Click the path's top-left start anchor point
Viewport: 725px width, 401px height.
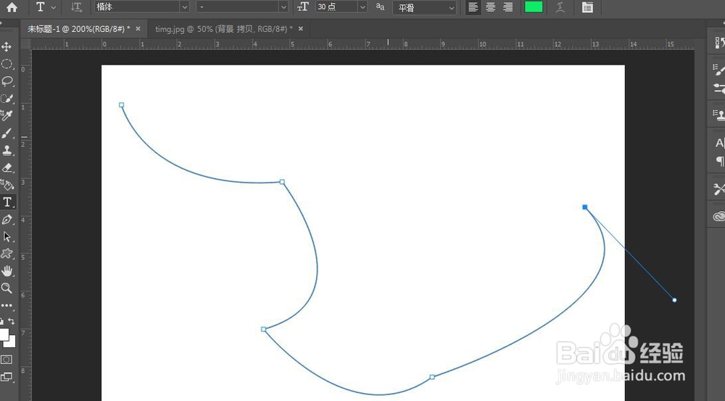(122, 105)
